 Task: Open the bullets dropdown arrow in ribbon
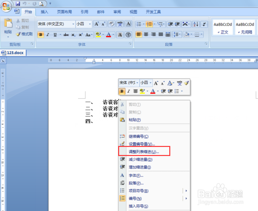144,24
